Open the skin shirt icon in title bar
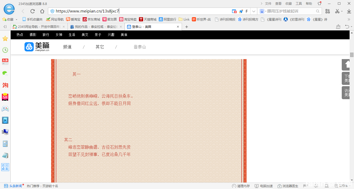Image resolution: width=354 pixels, height=189 pixels. pos(320,3)
